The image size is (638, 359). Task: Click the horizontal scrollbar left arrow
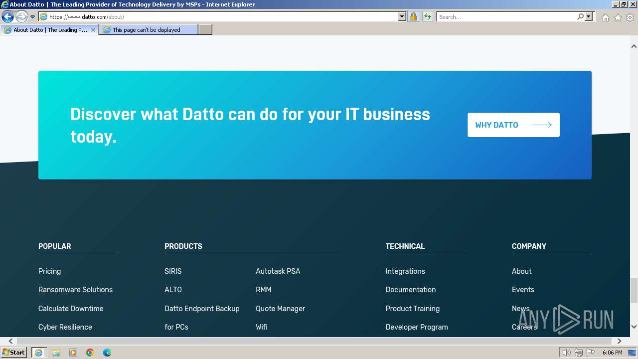tap(10, 341)
